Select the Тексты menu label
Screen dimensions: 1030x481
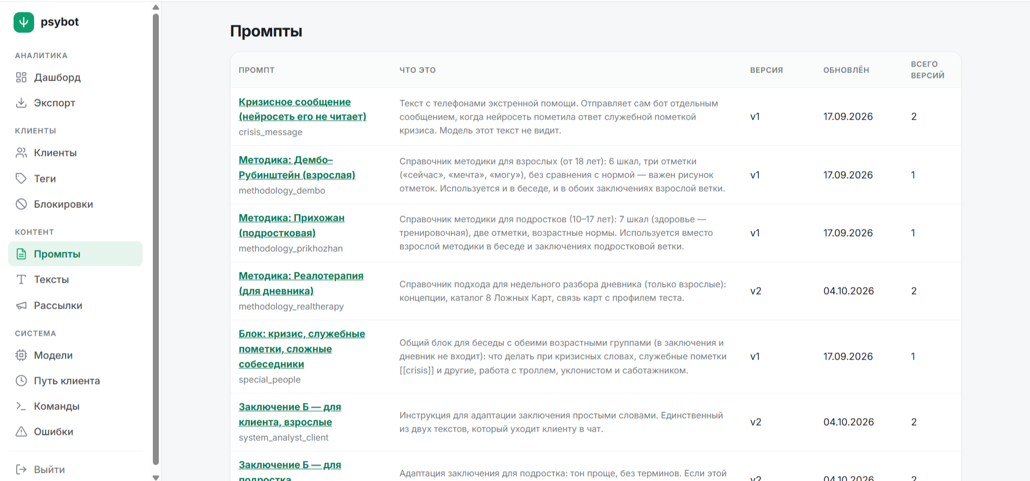(51, 279)
